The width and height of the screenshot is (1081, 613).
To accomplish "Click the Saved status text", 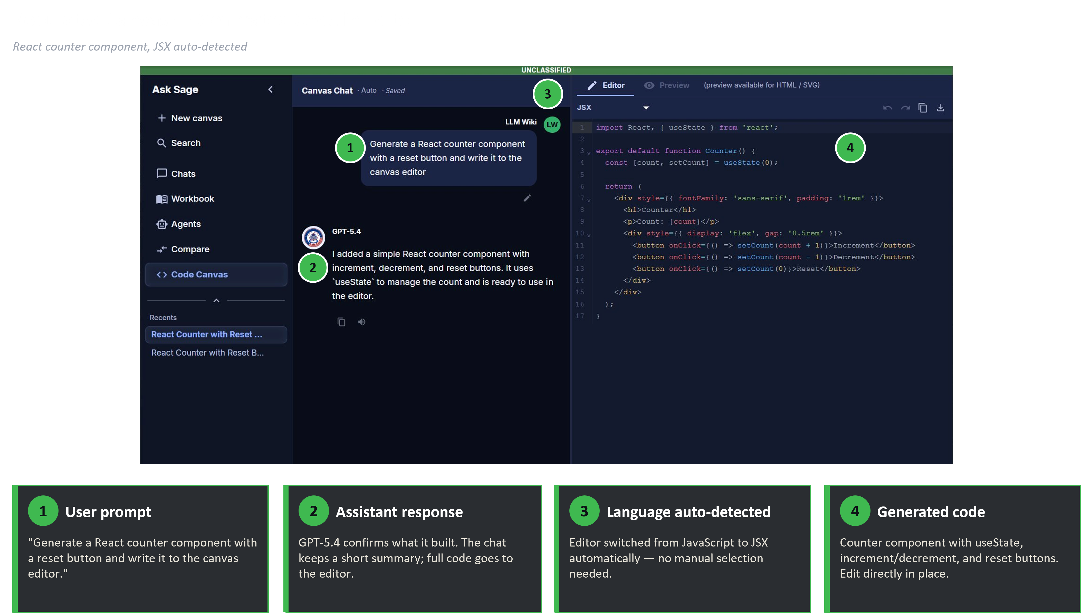I will click(395, 91).
